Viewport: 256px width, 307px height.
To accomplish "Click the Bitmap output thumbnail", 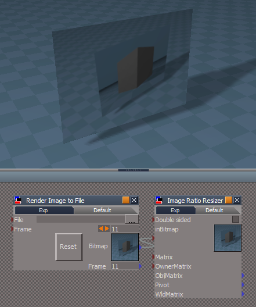I will (125, 247).
